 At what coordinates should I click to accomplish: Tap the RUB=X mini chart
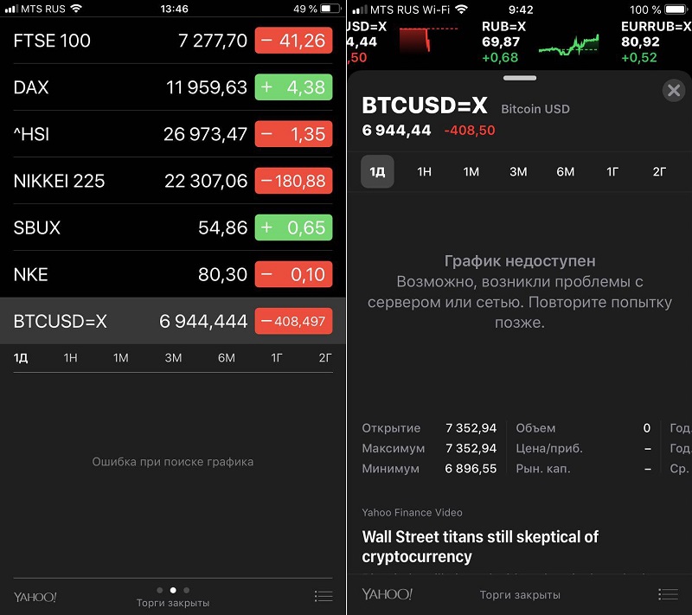coord(567,42)
